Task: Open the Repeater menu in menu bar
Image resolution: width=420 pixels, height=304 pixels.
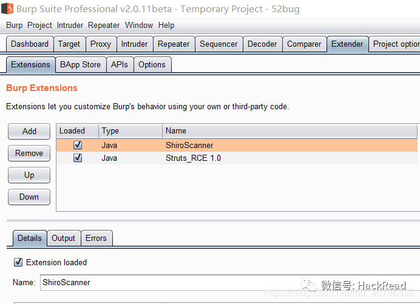Action: click(104, 25)
